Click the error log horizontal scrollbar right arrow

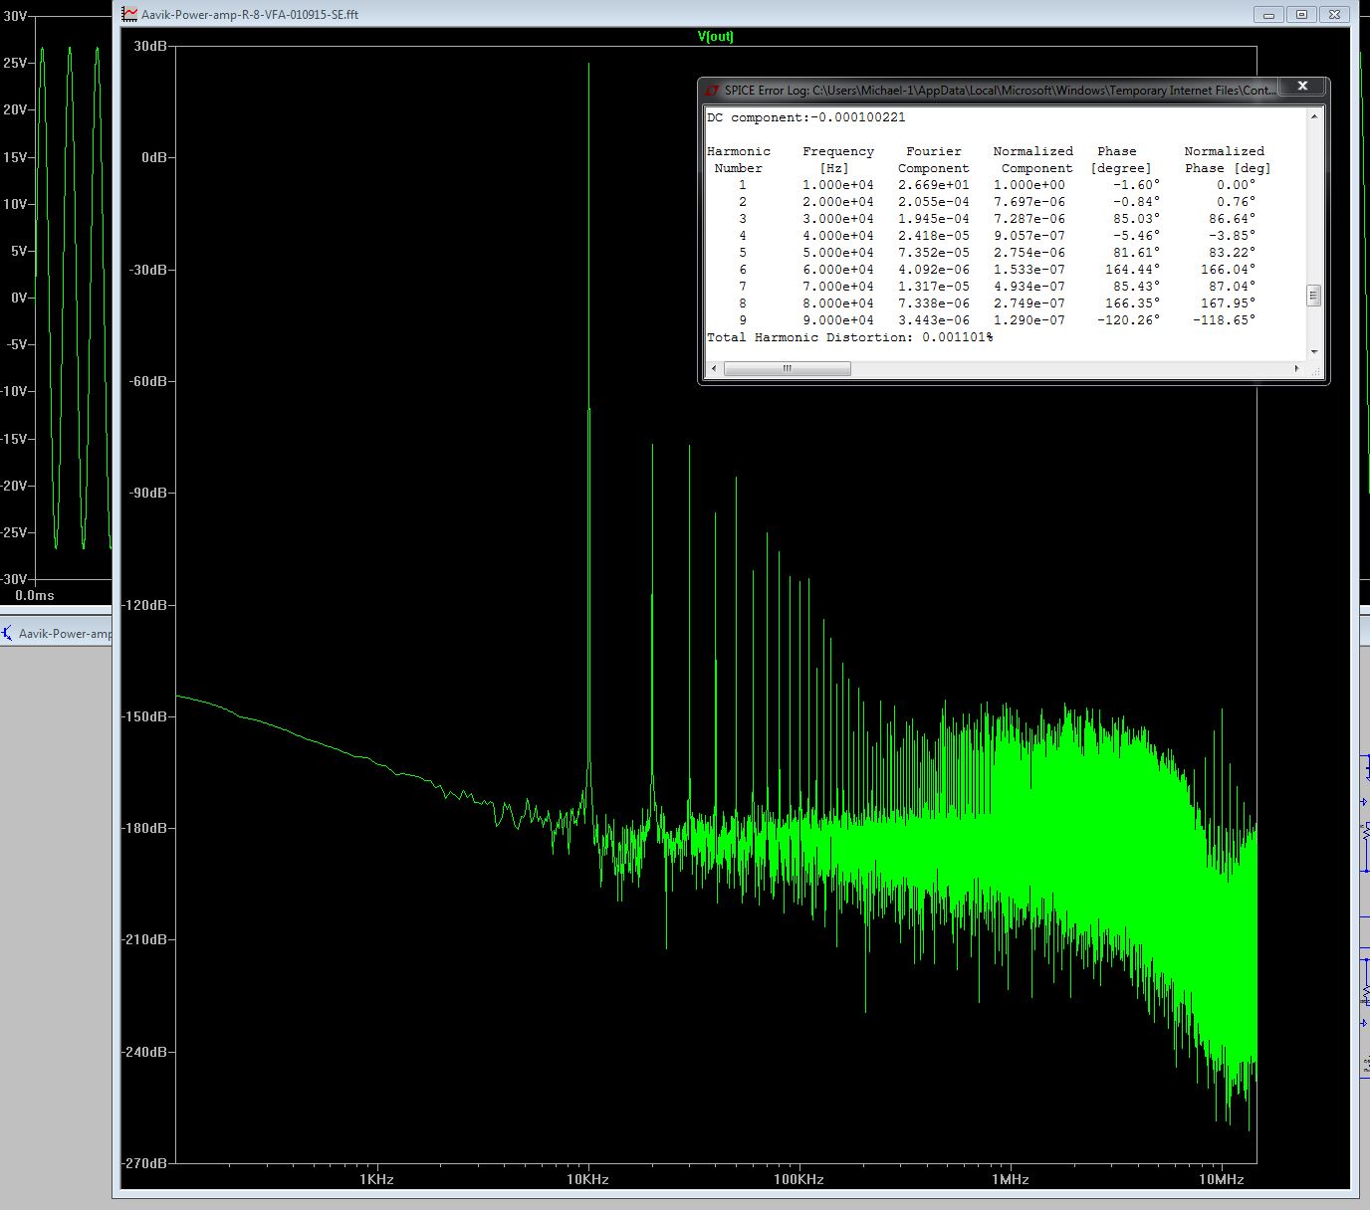[x=1296, y=368]
